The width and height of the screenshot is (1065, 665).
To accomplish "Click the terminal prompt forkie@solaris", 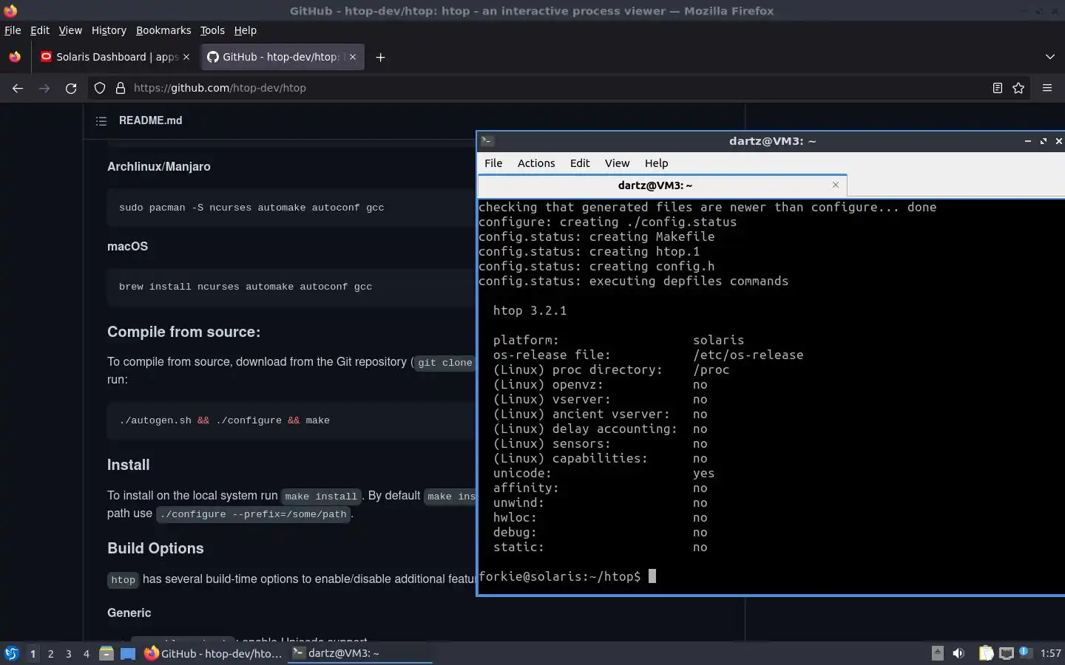I will pyautogui.click(x=559, y=576).
